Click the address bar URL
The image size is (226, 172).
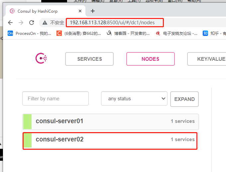(x=112, y=23)
